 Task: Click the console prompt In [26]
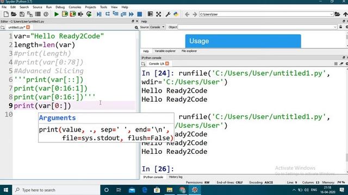158,169
